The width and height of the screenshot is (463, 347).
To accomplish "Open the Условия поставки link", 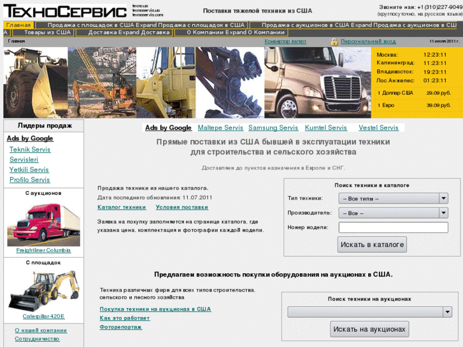I will (182, 207).
